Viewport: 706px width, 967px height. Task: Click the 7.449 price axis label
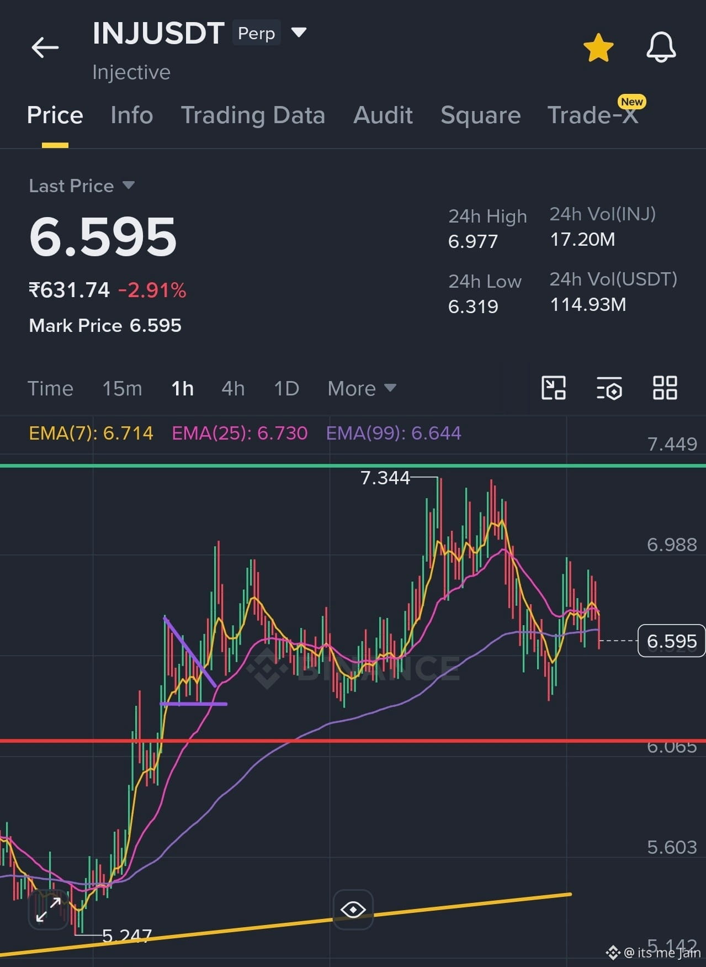[x=672, y=445]
